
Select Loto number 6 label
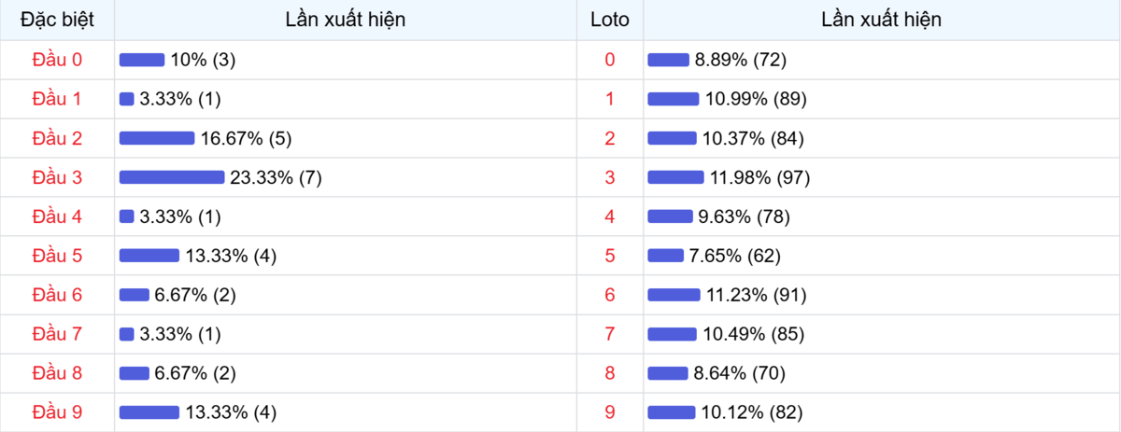tap(610, 295)
